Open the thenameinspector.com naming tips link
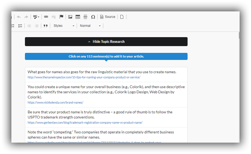The width and height of the screenshot is (251, 154). click(84, 77)
